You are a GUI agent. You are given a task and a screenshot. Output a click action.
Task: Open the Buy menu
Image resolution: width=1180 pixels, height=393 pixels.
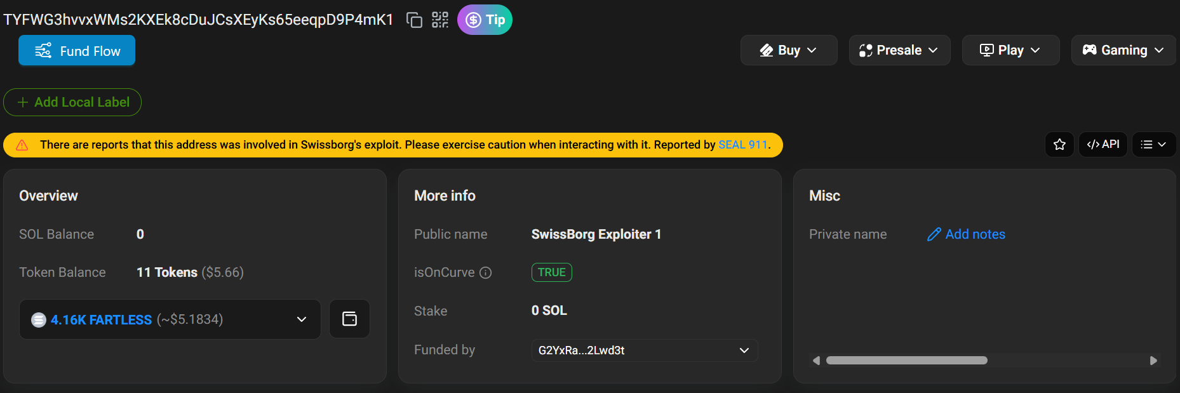(789, 50)
